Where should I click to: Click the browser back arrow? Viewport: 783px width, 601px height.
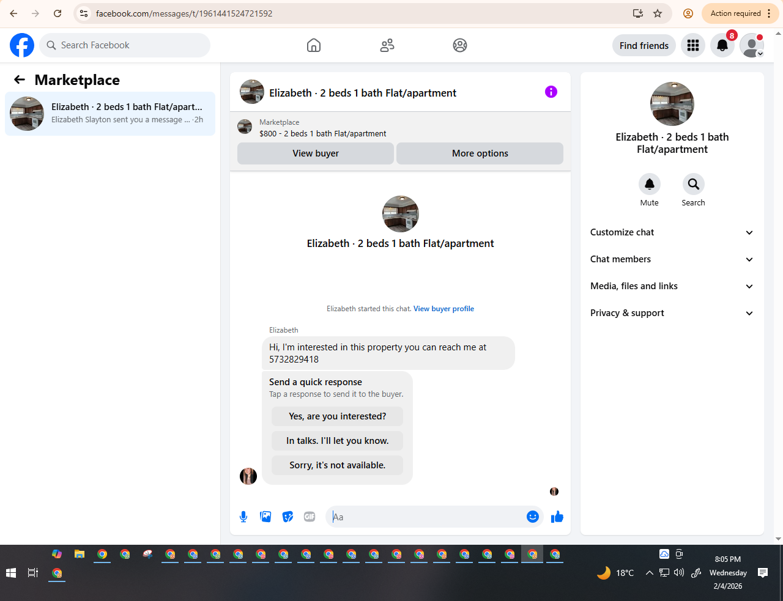[13, 13]
